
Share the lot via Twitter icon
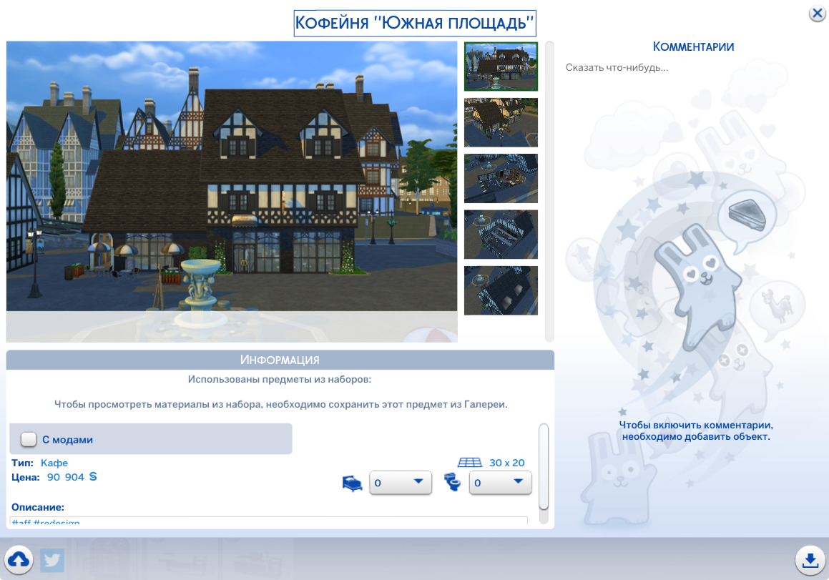click(x=51, y=560)
